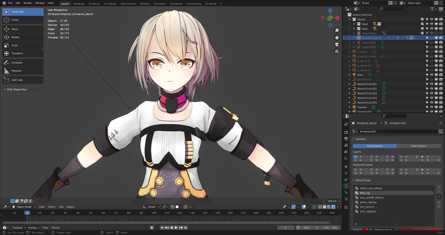The height and width of the screenshot is (235, 445).
Task: Click the Keying popover button
Action: 34,228
